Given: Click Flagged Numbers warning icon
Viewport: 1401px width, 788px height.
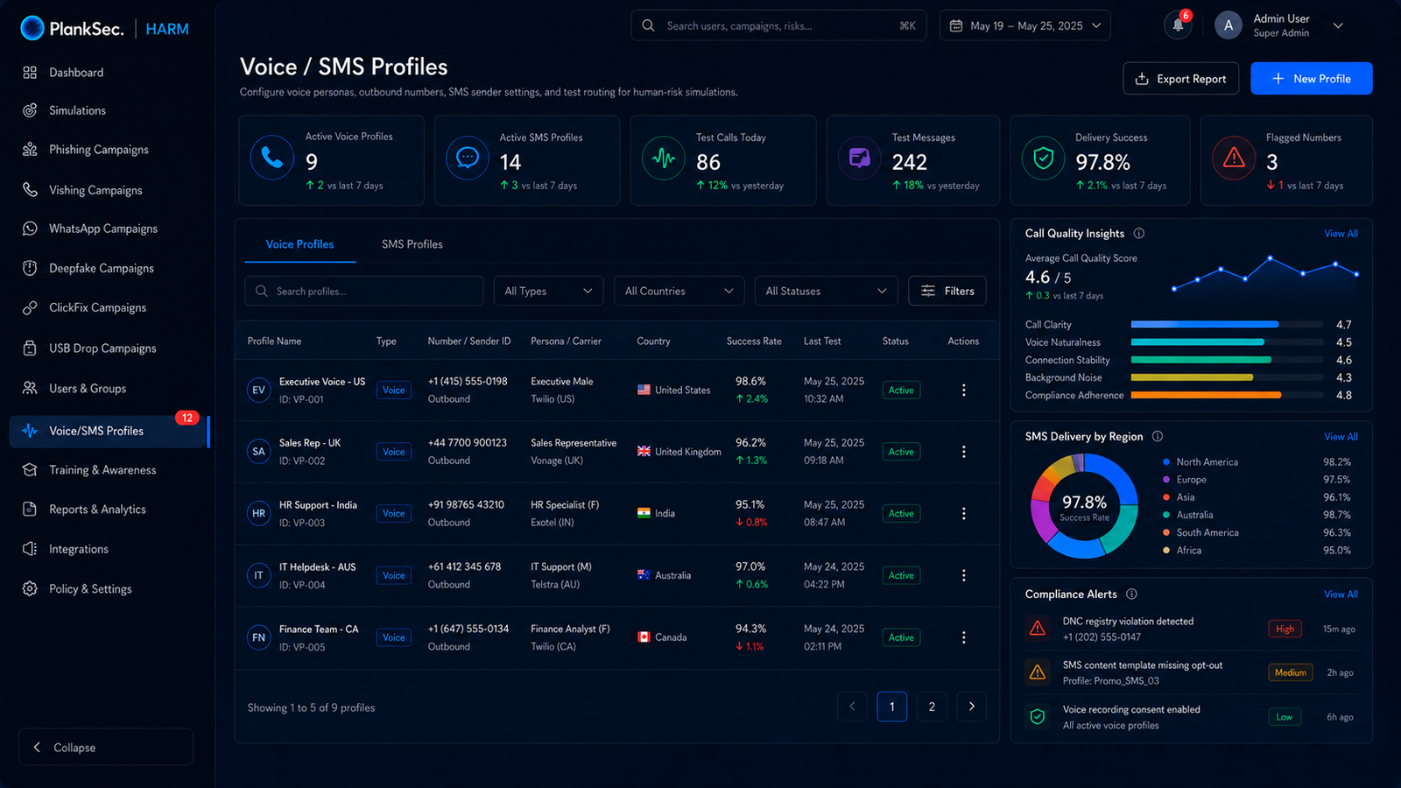Looking at the screenshot, I should click(x=1234, y=158).
